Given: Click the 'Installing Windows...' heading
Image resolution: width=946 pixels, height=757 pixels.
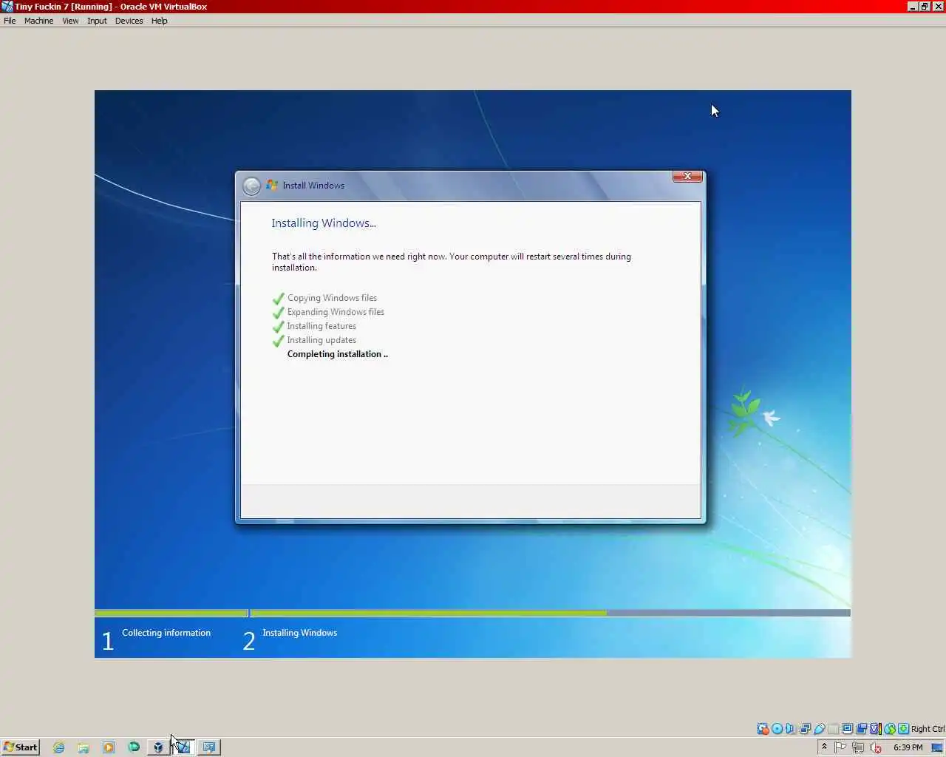Looking at the screenshot, I should (x=324, y=223).
